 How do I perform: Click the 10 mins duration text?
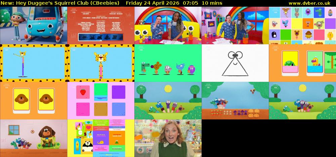tap(212, 3)
